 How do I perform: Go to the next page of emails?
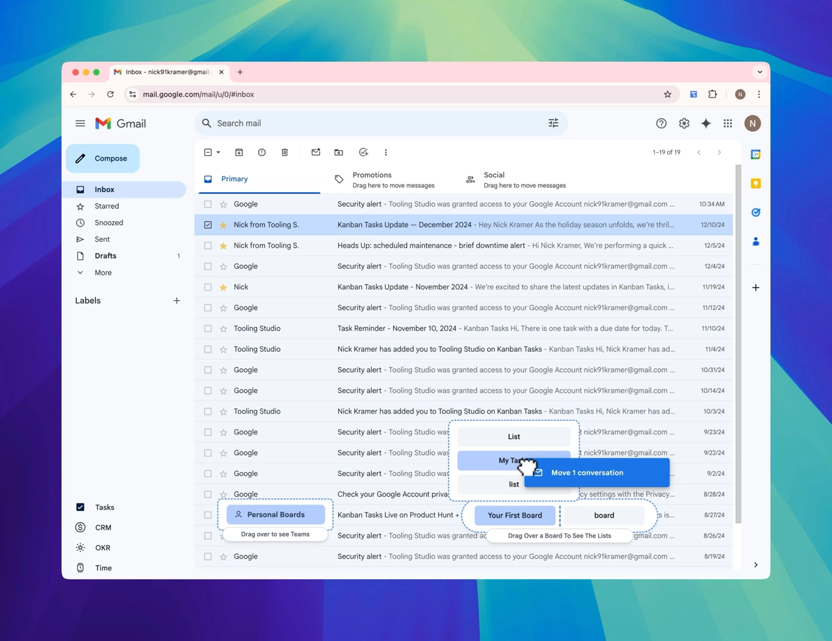click(x=720, y=153)
